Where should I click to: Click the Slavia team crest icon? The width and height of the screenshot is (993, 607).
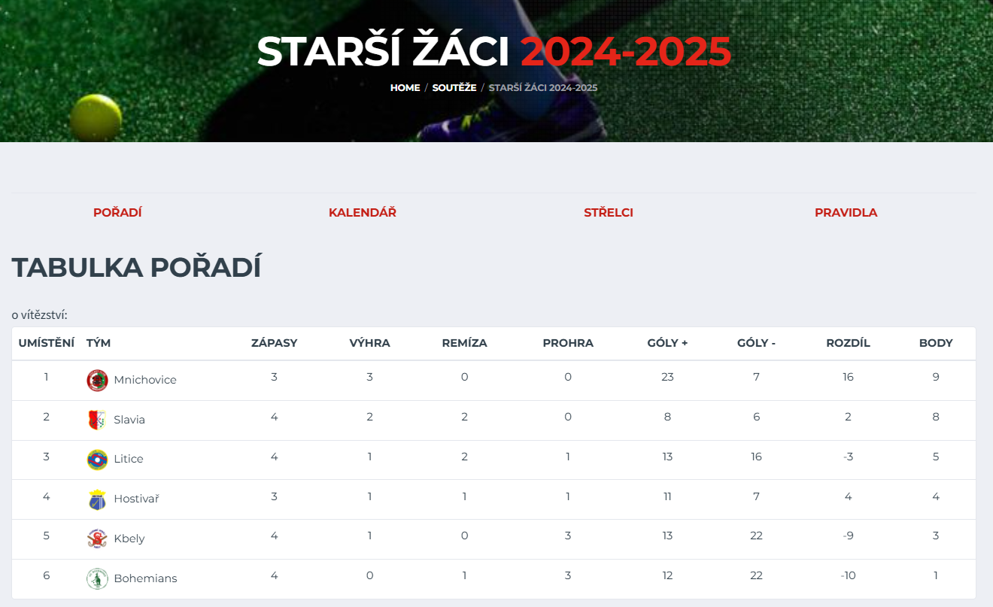[x=97, y=420]
